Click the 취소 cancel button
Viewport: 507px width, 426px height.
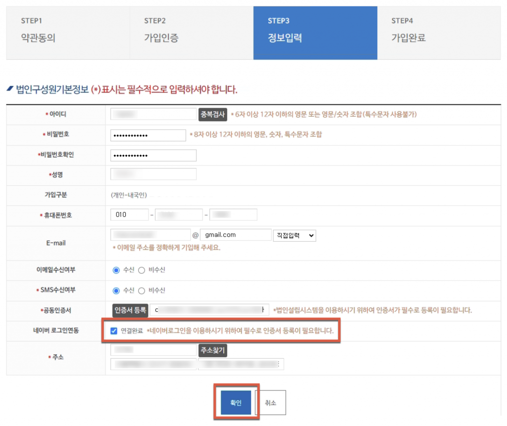click(x=271, y=402)
